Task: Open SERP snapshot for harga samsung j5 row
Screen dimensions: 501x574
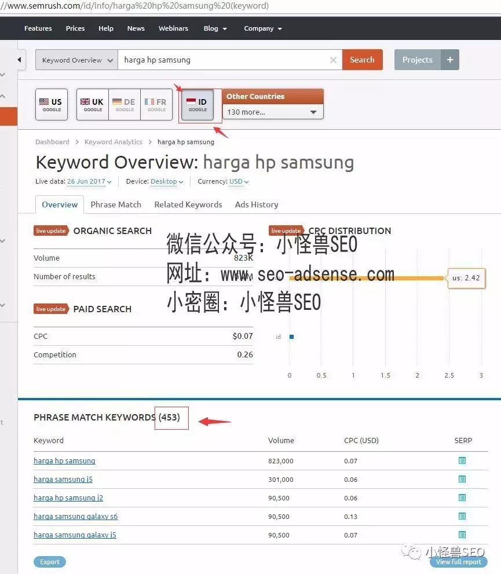Action: click(462, 479)
